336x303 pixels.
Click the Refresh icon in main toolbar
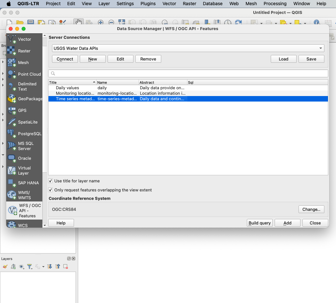[x=238, y=22]
